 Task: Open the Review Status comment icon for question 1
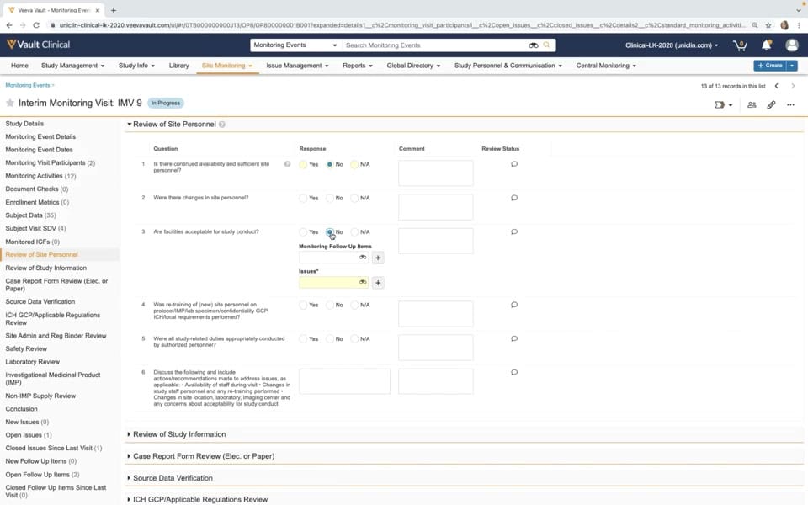(514, 164)
